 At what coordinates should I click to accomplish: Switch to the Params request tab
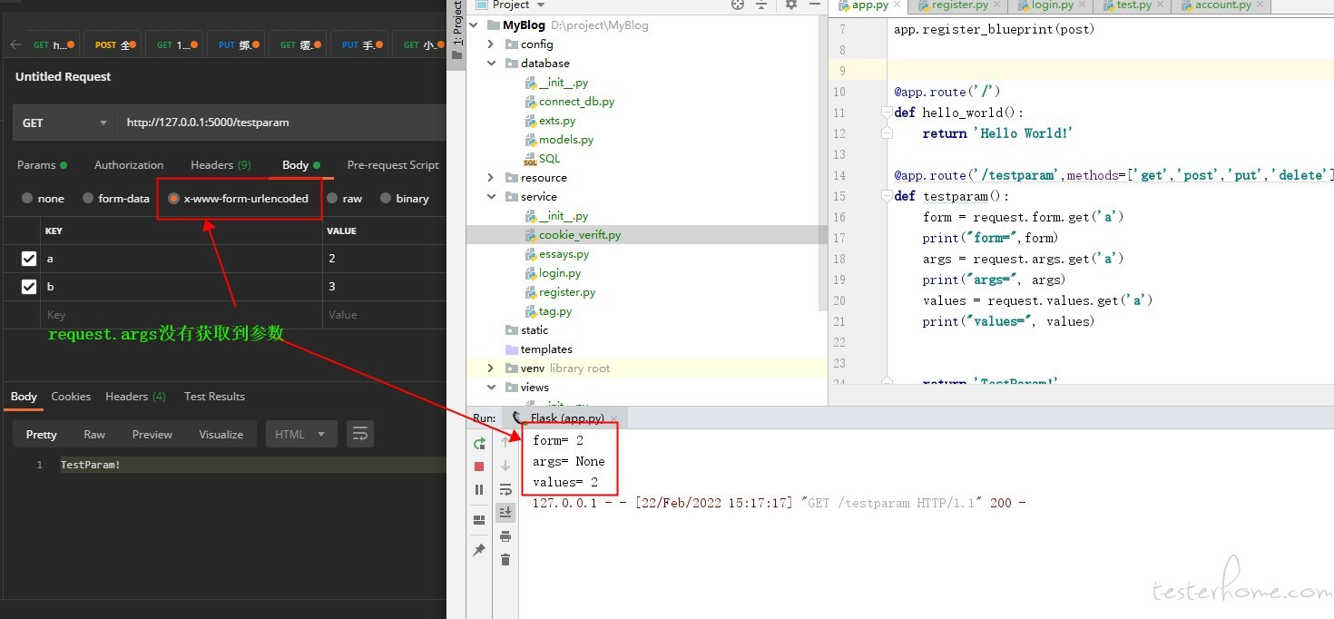[x=42, y=165]
